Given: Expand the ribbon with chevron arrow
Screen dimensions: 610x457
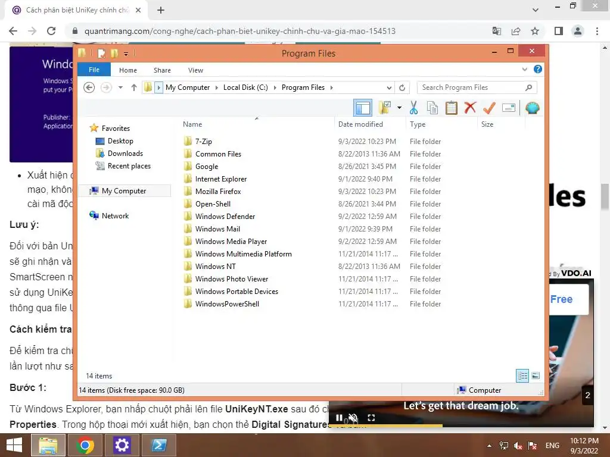Looking at the screenshot, I should pos(524,69).
